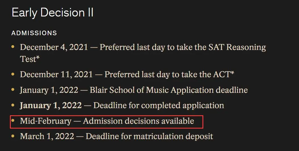Image resolution: width=299 pixels, height=151 pixels.
Task: Click the Mid-February text
Action: click(45, 121)
